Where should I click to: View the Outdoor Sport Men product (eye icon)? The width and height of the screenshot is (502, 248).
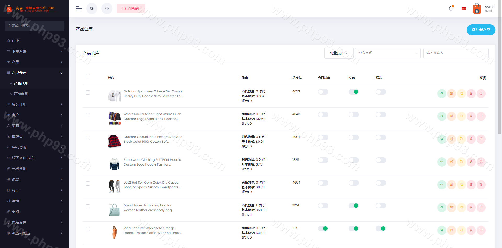[442, 93]
